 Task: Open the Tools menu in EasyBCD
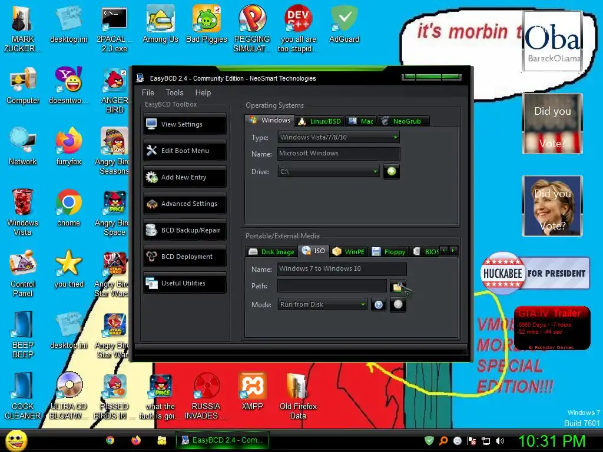pyautogui.click(x=174, y=92)
